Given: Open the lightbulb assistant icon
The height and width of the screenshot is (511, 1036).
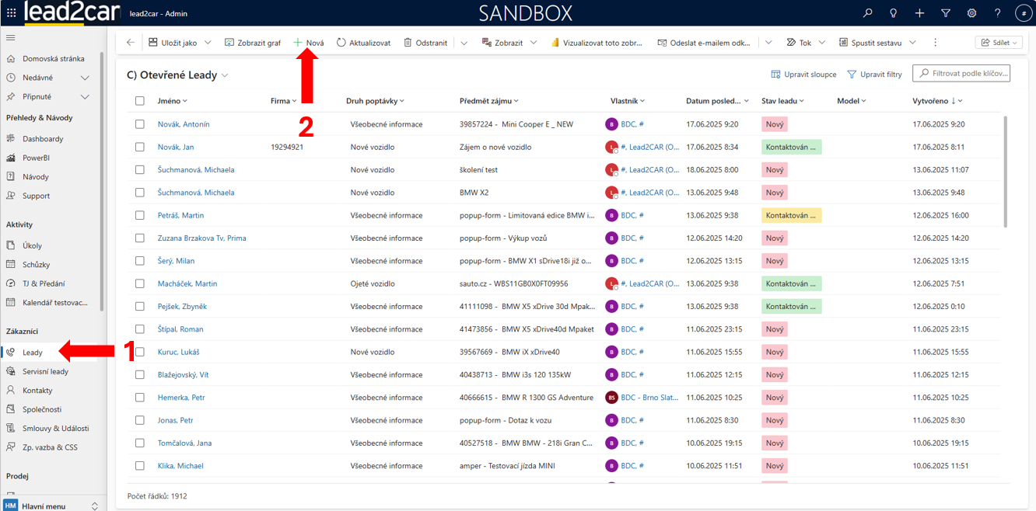Looking at the screenshot, I should pyautogui.click(x=893, y=13).
